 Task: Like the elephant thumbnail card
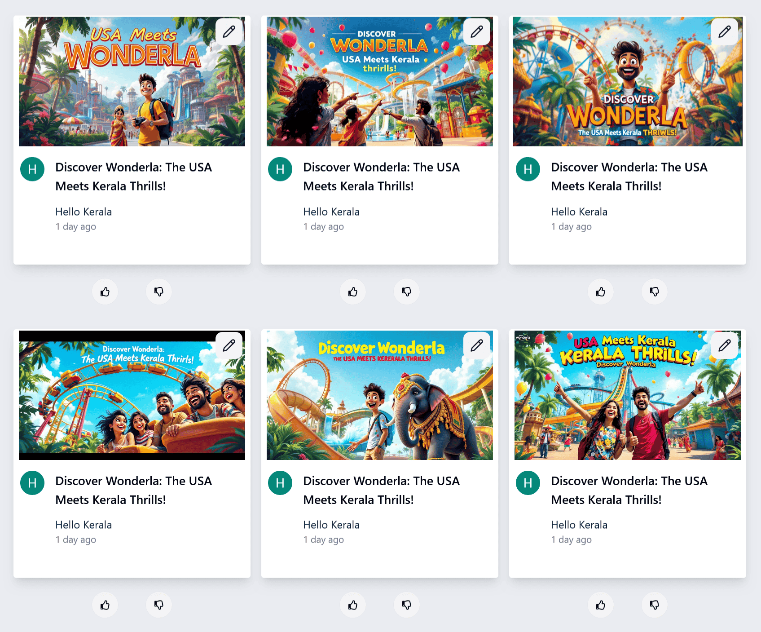[353, 605]
